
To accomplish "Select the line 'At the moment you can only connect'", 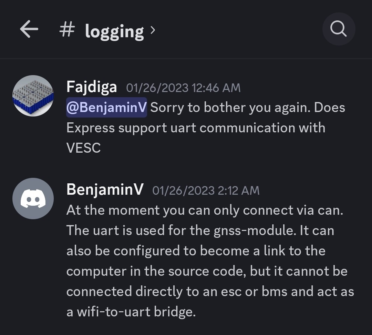I will pyautogui.click(x=205, y=210).
